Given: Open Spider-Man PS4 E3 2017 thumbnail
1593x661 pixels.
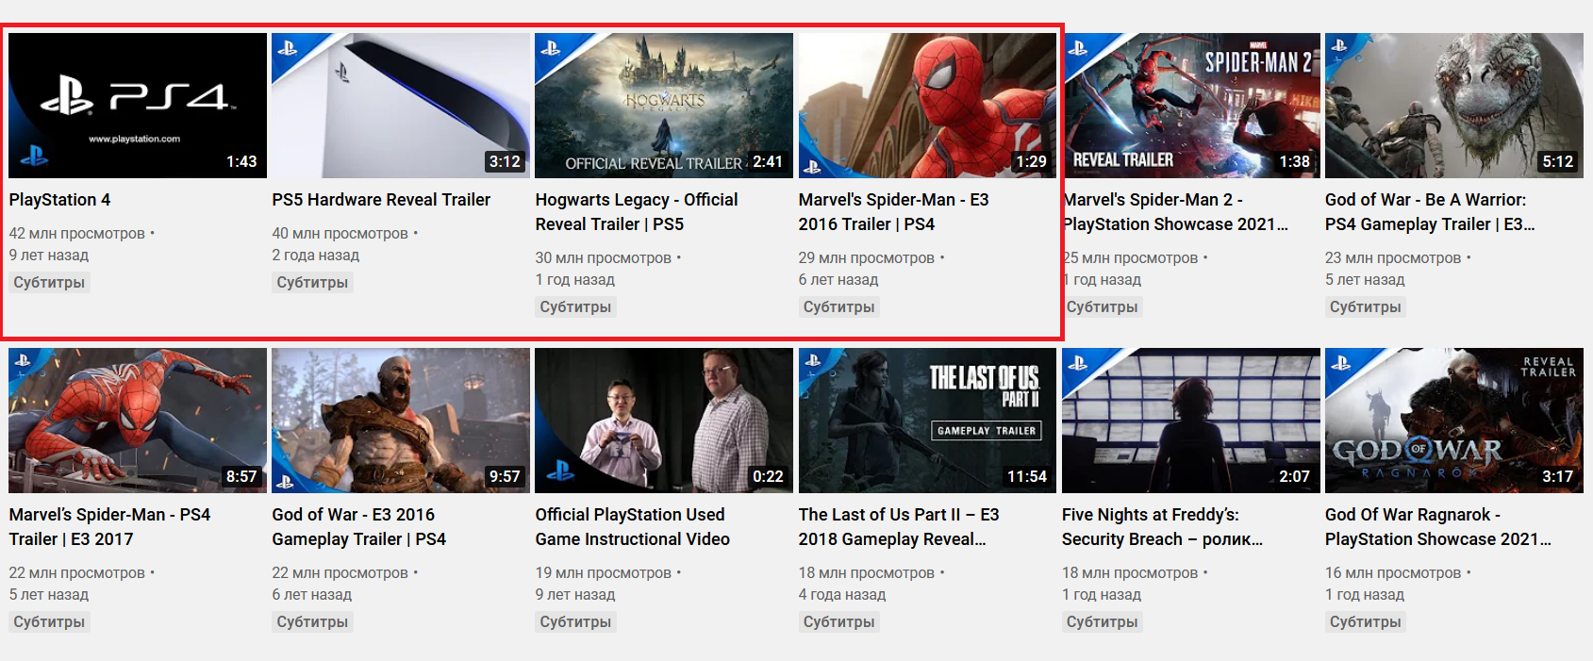Looking at the screenshot, I should click(138, 421).
